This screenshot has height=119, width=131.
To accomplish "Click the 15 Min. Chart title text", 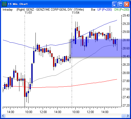I will click(x=18, y=4).
